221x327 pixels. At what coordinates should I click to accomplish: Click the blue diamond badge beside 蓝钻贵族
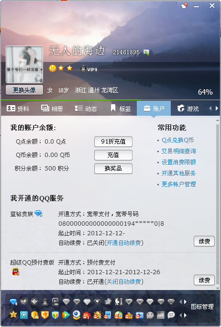[x=38, y=213]
